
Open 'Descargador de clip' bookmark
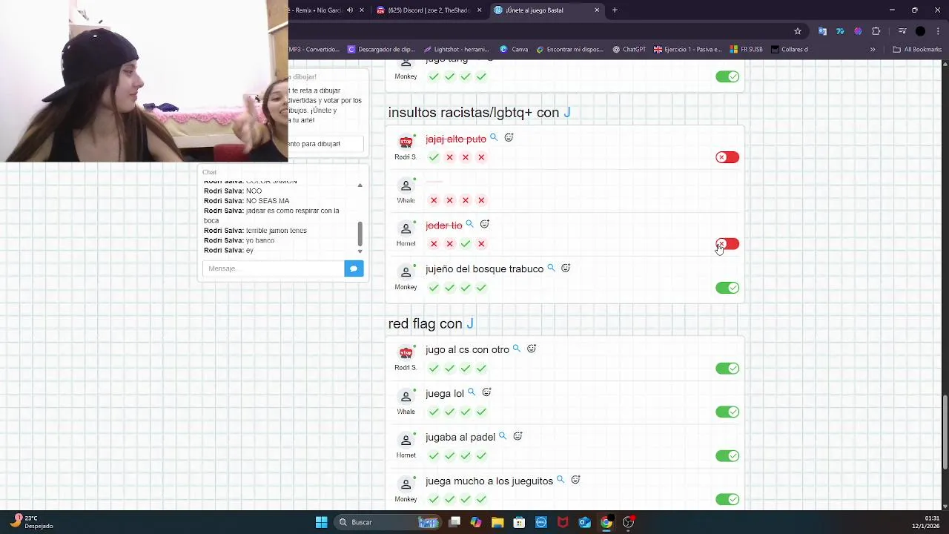(x=381, y=50)
